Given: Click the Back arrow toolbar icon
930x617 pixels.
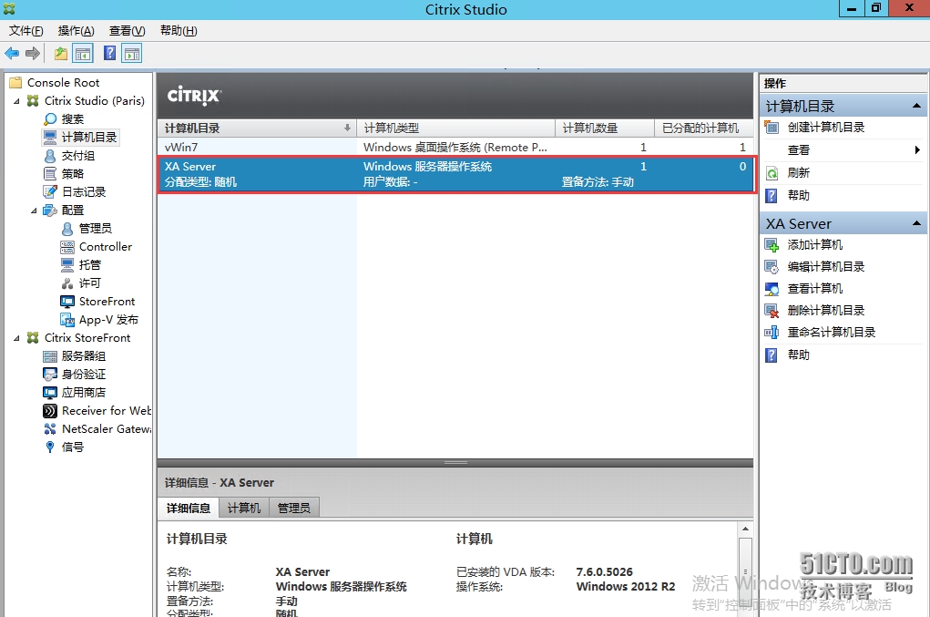Looking at the screenshot, I should 12,54.
